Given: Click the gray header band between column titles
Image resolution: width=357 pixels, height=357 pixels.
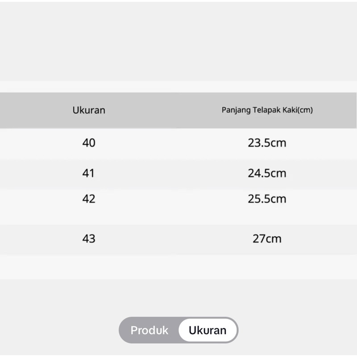Looking at the screenshot, I should click(165, 110).
